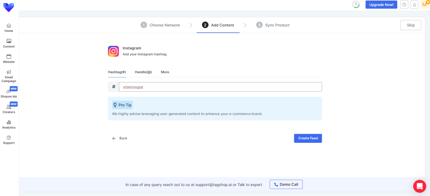The image size is (430, 196).
Task: Open the More tab
Action: point(165,72)
